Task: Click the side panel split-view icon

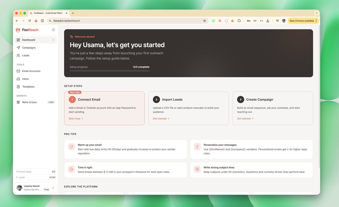Action: [x=42, y=21]
